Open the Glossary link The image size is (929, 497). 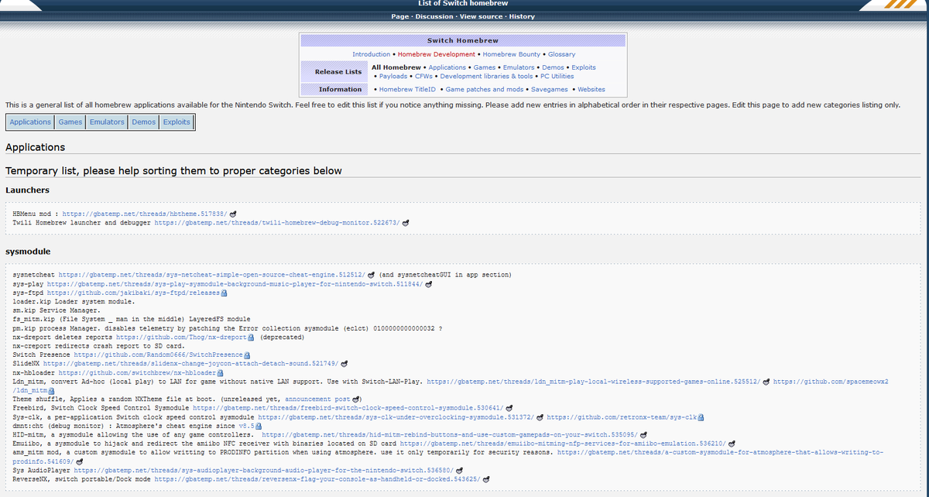pos(562,54)
